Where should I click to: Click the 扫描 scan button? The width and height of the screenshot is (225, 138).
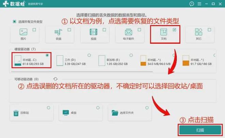200,130
